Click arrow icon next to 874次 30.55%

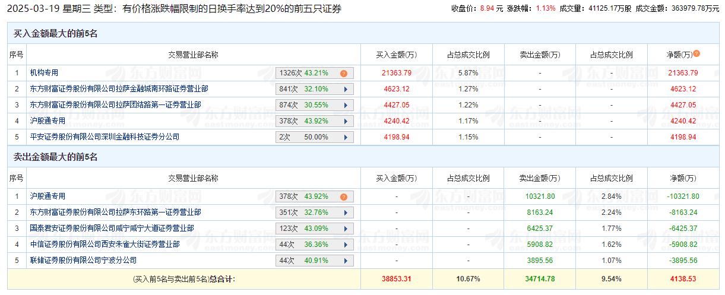pyautogui.click(x=345, y=105)
